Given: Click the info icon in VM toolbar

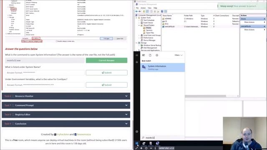Looking at the screenshot, I should click(x=155, y=148).
